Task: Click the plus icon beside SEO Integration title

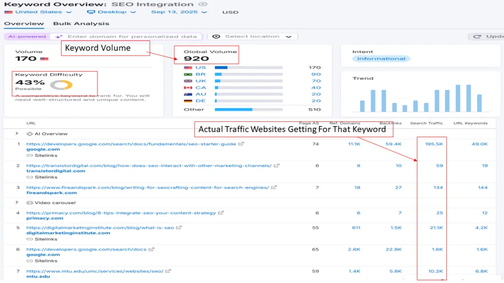Action: (203, 4)
